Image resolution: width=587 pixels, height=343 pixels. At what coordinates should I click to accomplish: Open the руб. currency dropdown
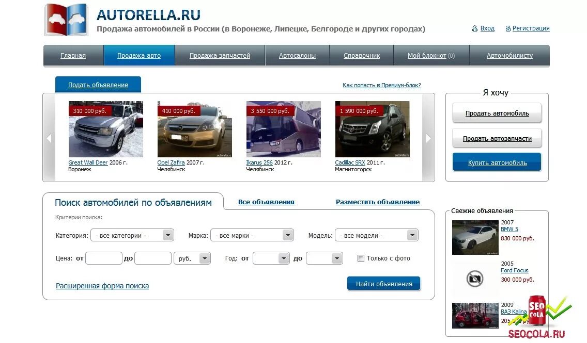pos(192,258)
